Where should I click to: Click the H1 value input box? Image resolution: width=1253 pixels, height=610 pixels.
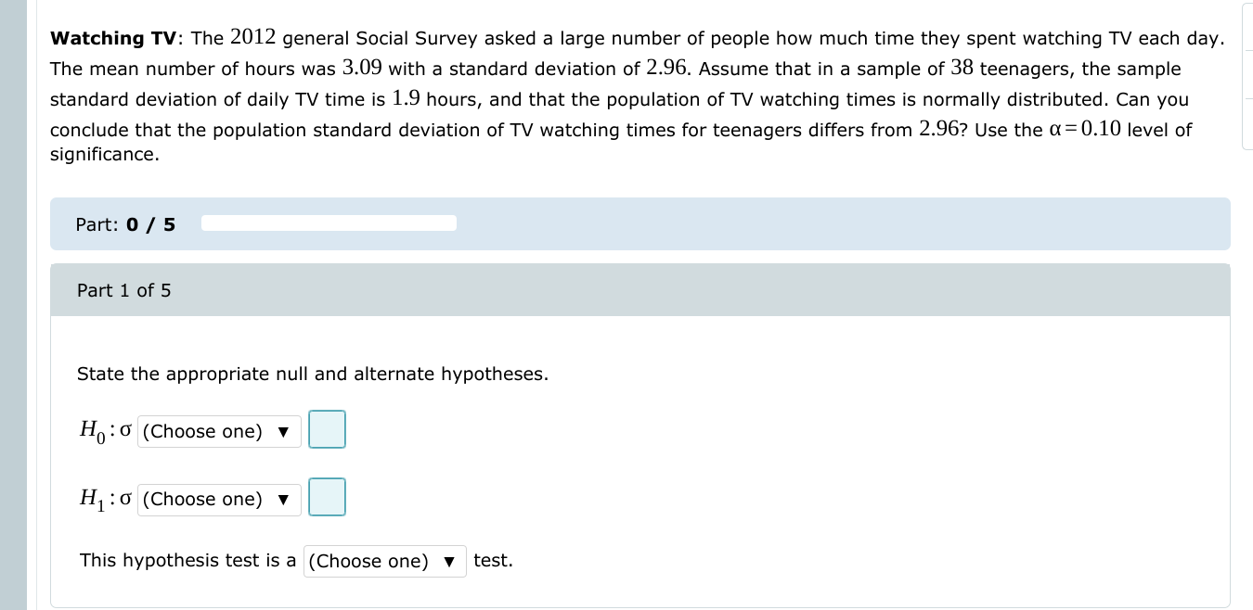click(x=327, y=497)
